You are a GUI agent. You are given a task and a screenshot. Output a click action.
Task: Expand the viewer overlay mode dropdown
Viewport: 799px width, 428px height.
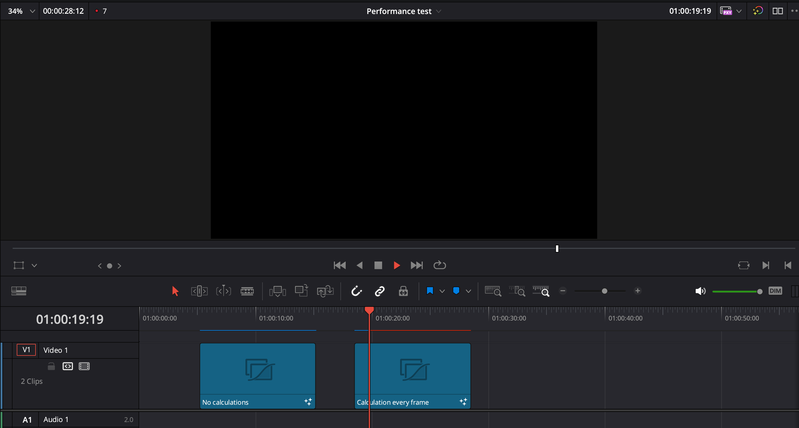pyautogui.click(x=34, y=265)
